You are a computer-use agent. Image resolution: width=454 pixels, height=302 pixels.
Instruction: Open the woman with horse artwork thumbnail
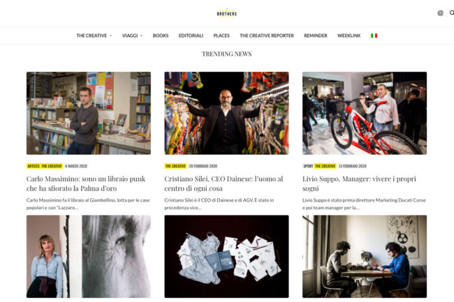tap(89, 257)
